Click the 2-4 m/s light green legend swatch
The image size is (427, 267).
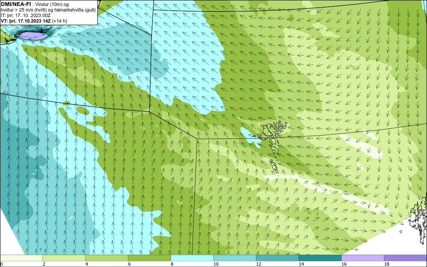64,258
